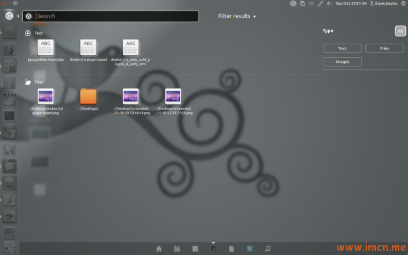The height and width of the screenshot is (255, 408).
Task: Open the calculator-style launcher icon
Action: point(9,66)
